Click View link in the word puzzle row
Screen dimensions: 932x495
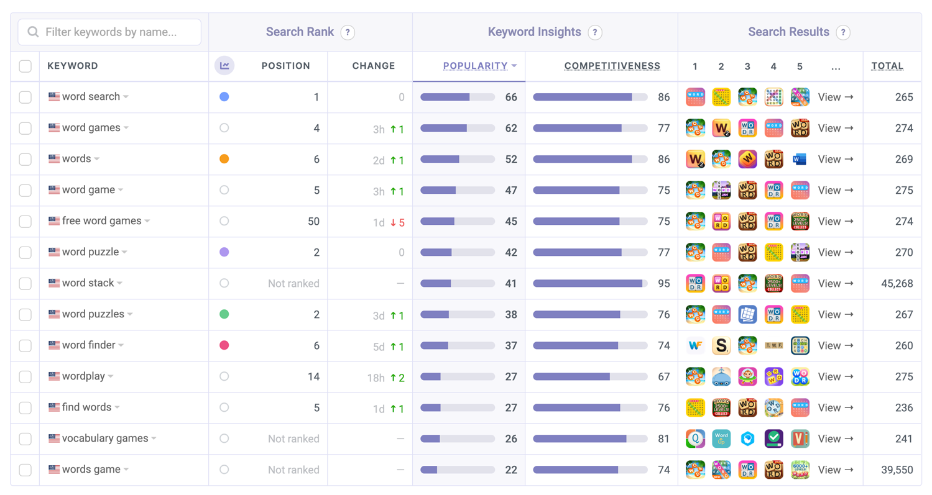tap(835, 253)
